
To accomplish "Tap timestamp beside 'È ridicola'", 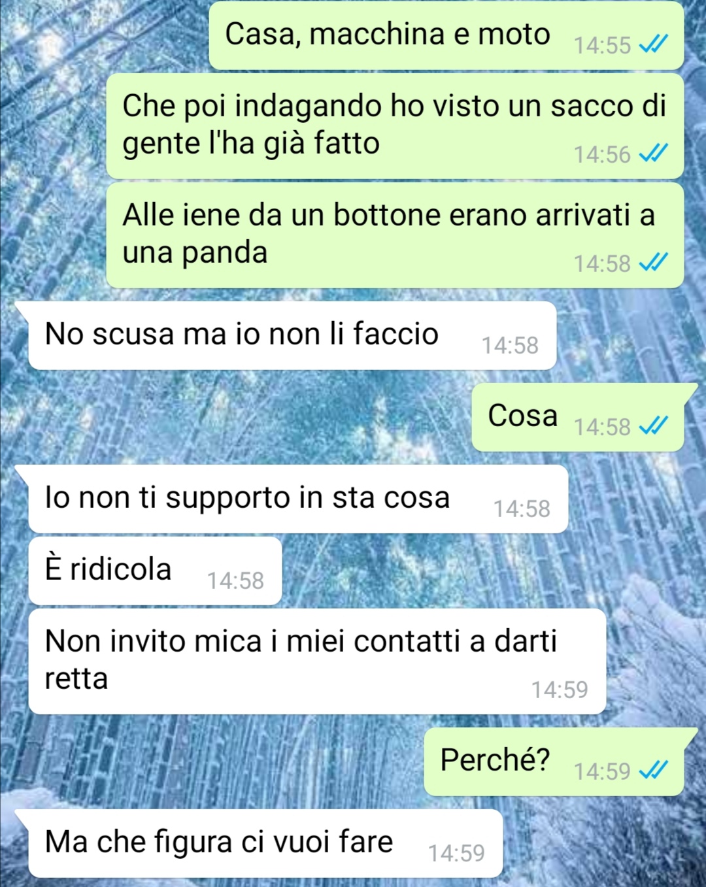I will tap(235, 580).
